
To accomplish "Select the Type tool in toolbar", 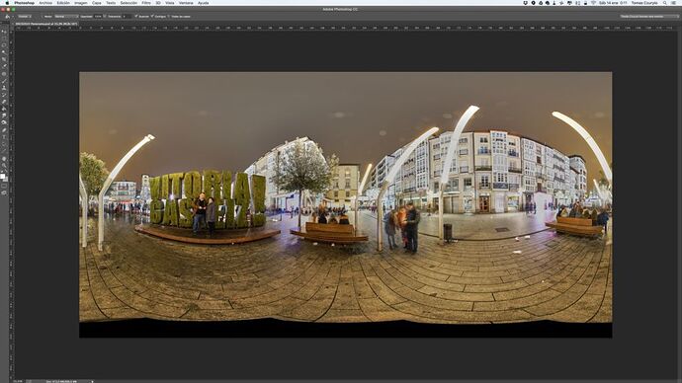I will coord(4,137).
